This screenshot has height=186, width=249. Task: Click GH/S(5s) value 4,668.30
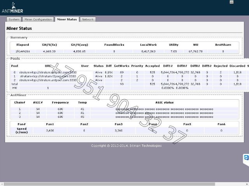point(49,51)
